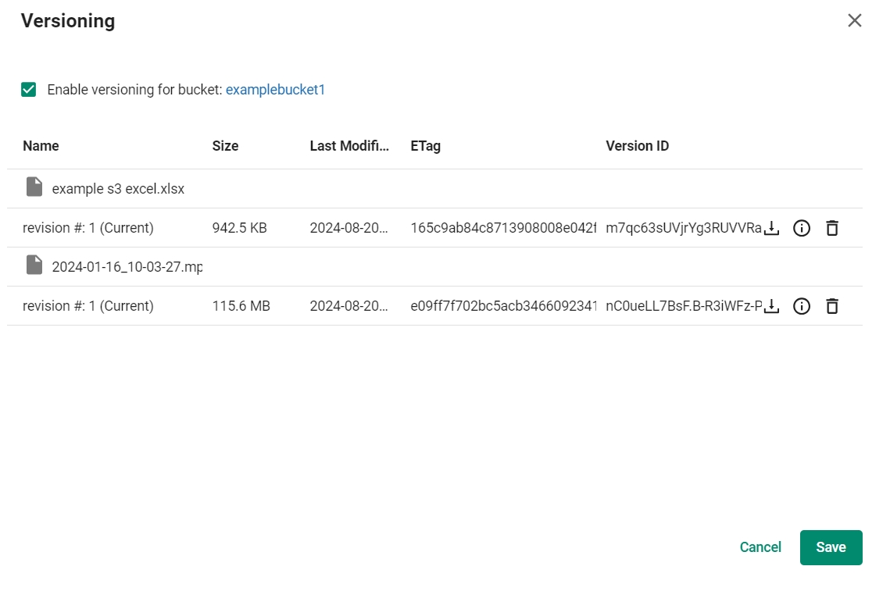Click the file icon beside 2024-01-16_10-03-27

34,265
